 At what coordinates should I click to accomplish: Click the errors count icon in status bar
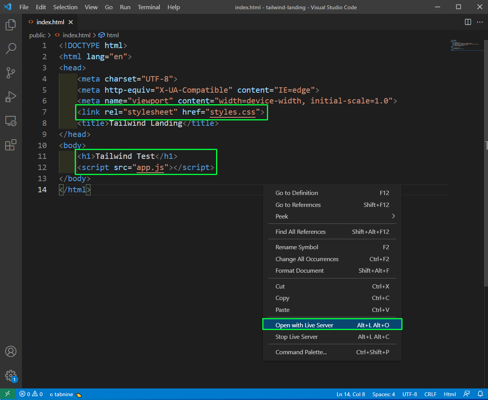(x=22, y=394)
